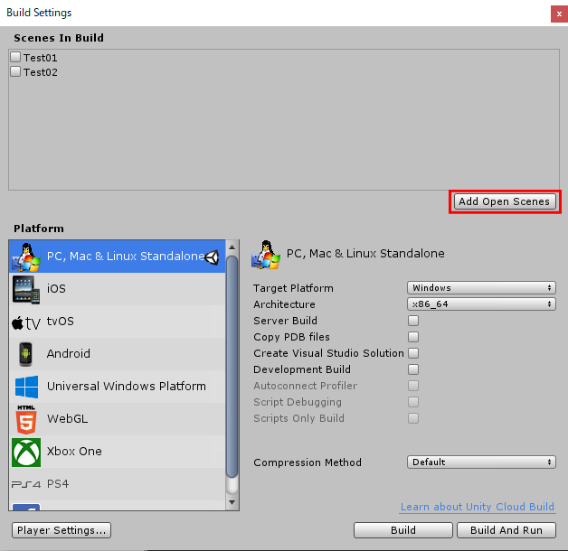The width and height of the screenshot is (568, 551).
Task: Select the PC, Mac & Linux Standalone row label
Action: (126, 257)
